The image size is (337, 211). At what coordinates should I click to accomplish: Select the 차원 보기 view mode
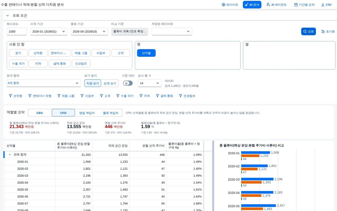[x=93, y=83]
